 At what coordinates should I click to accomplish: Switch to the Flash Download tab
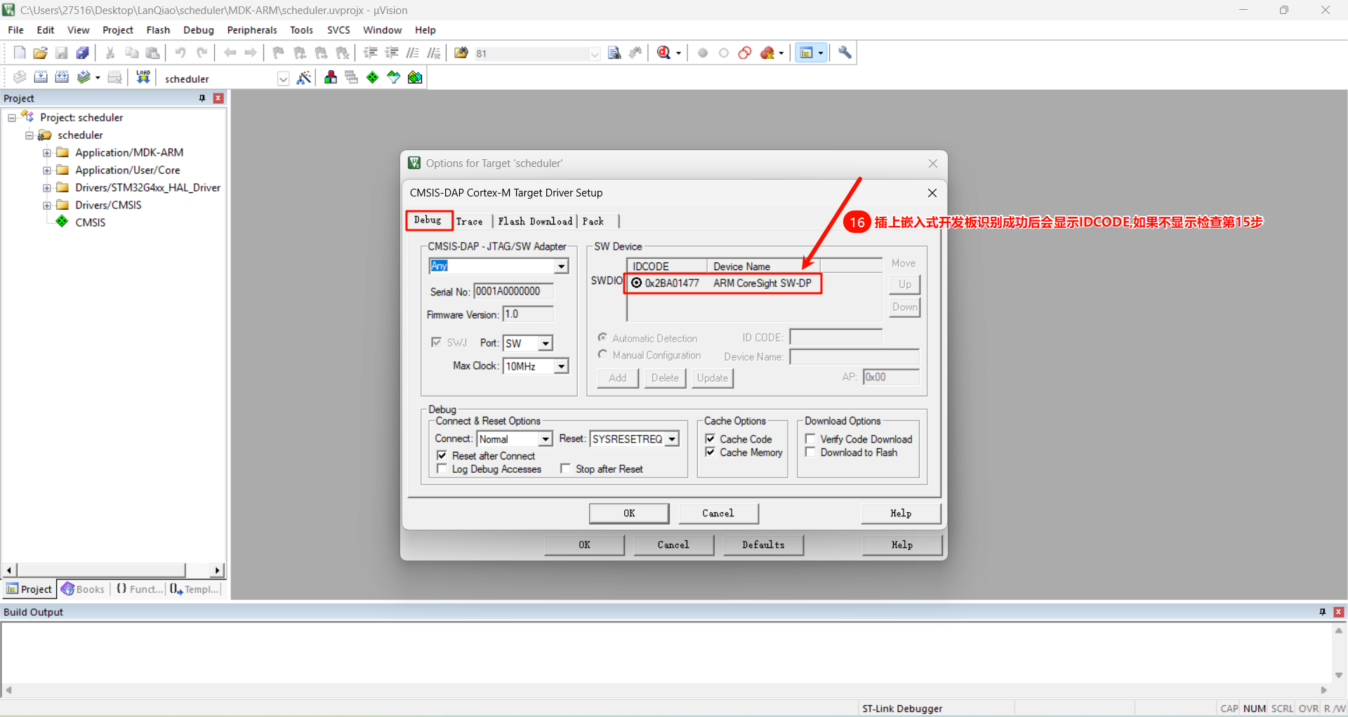[535, 221]
